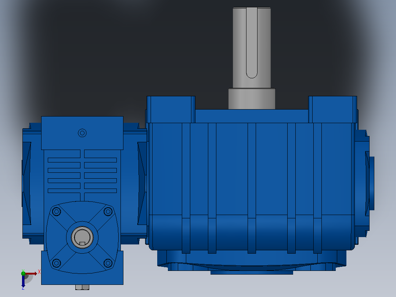Viewport: 396px width, 297px height.
Task: Pick the top-left hex bolt on the flange
Action: (x=56, y=211)
